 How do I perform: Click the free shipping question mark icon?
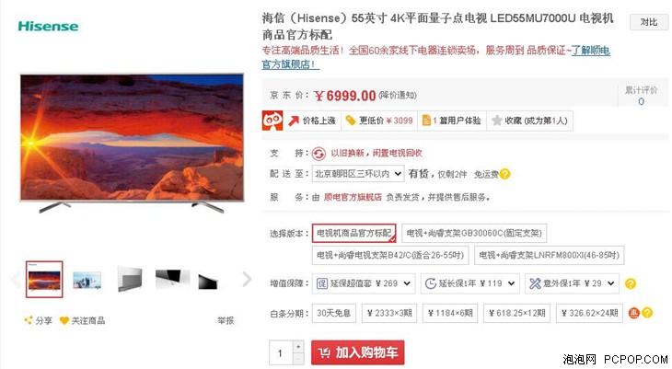[x=504, y=174]
